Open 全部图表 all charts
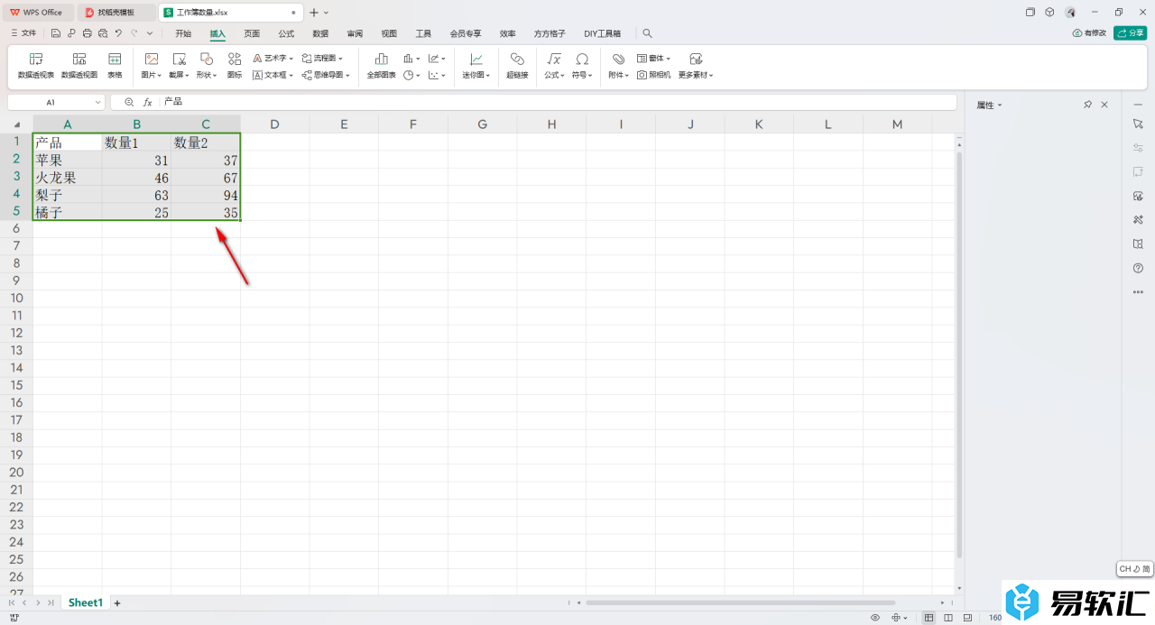The width and height of the screenshot is (1155, 625). coord(382,65)
